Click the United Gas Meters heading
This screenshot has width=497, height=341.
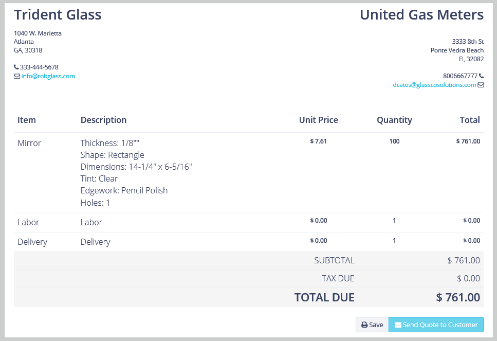pyautogui.click(x=421, y=14)
